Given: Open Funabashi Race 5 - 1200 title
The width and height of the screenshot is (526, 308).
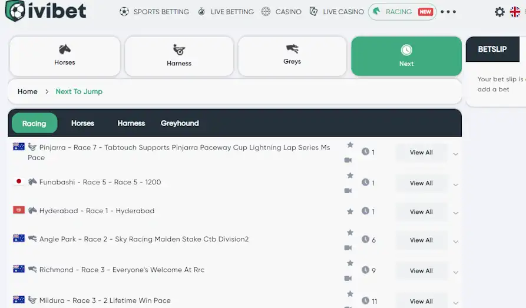Looking at the screenshot, I should point(100,182).
